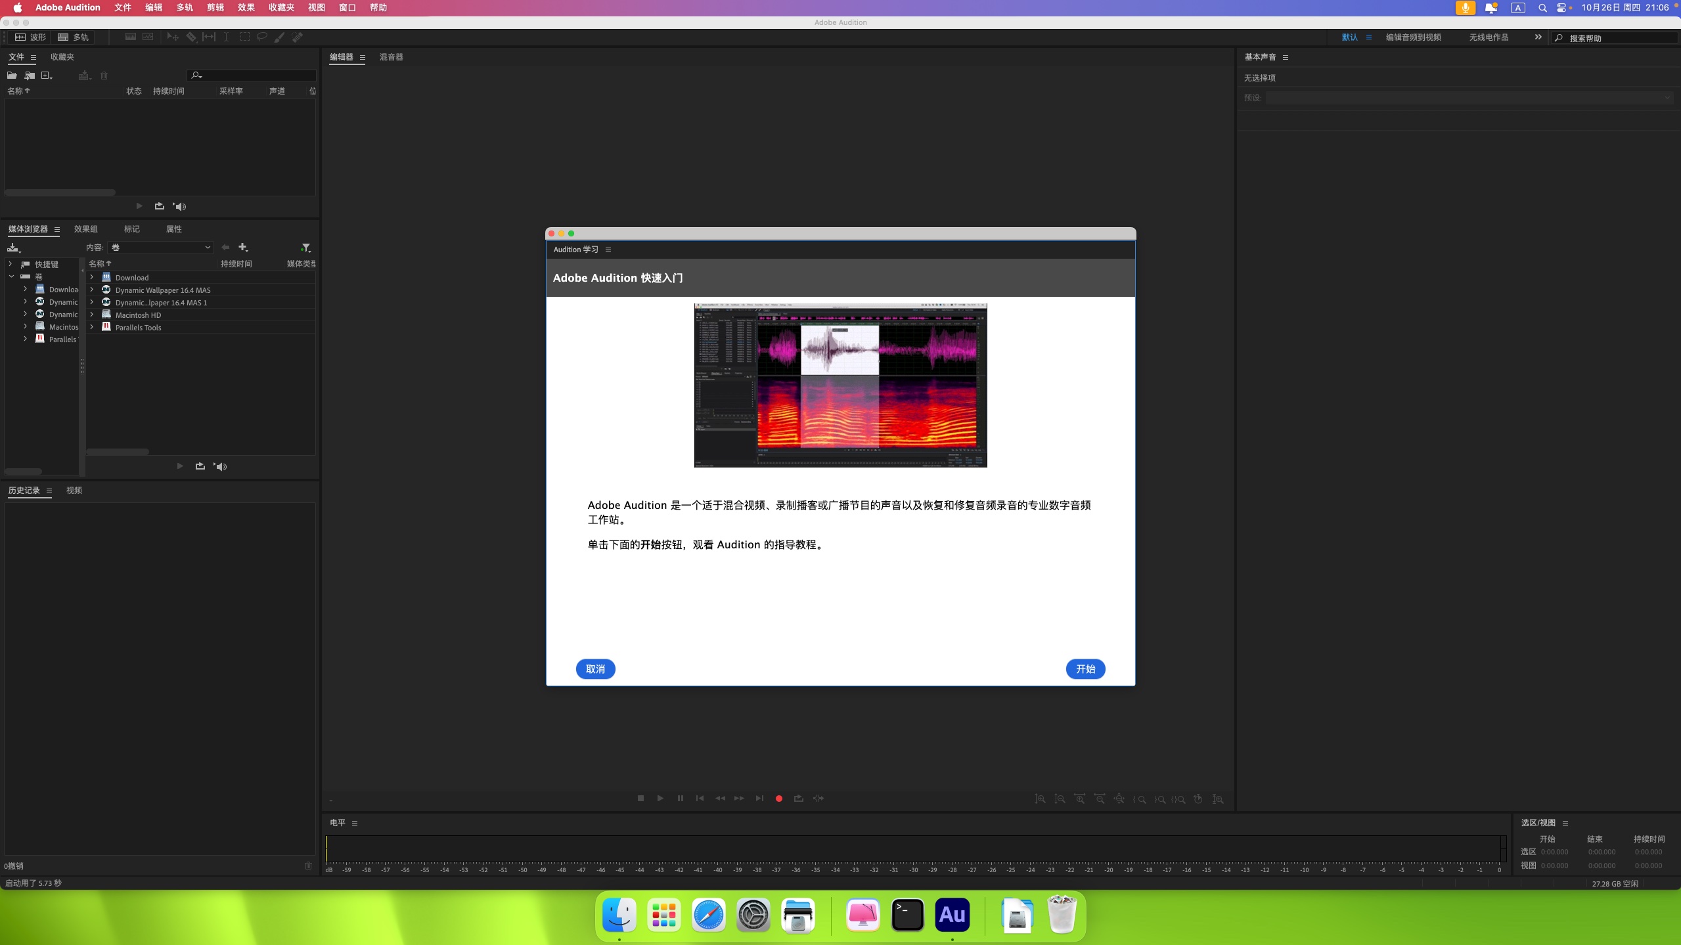Open the Video (视频) tab
The height and width of the screenshot is (945, 1681).
tap(74, 491)
